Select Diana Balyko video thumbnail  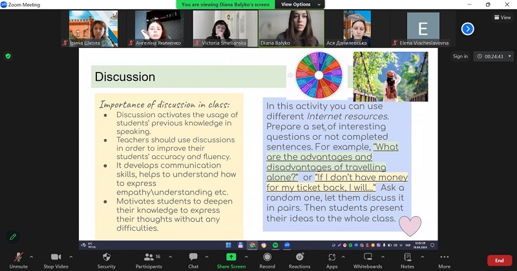(x=291, y=28)
